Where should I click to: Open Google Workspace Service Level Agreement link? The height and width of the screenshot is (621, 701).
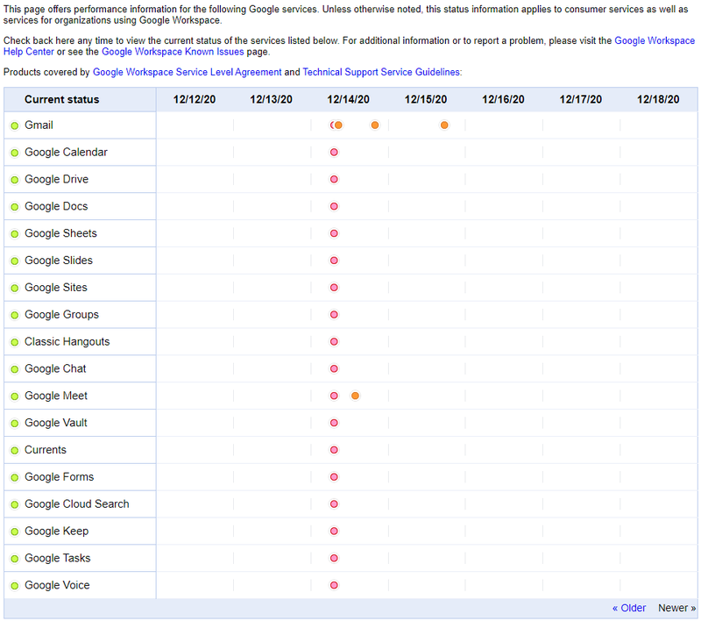187,73
